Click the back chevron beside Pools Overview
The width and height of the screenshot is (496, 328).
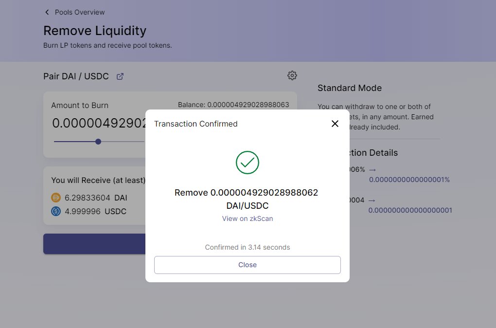[x=47, y=12]
